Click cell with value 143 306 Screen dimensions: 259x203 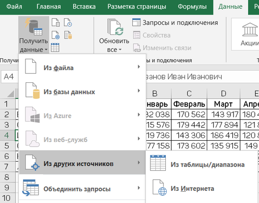pyautogui.click(x=189, y=135)
